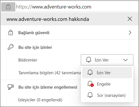Image resolution: width=139 pixels, height=107 pixels.
Task: Click the lock icon in address bar
Action: point(8,7)
